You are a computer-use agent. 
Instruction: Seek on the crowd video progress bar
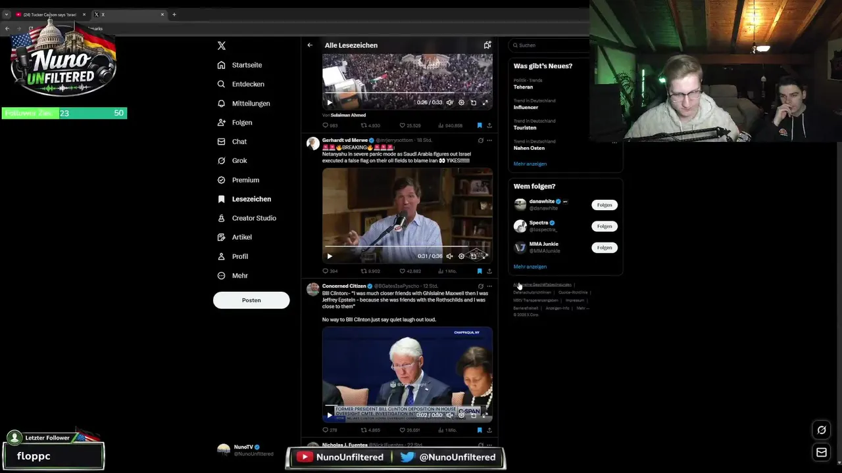[x=407, y=93]
